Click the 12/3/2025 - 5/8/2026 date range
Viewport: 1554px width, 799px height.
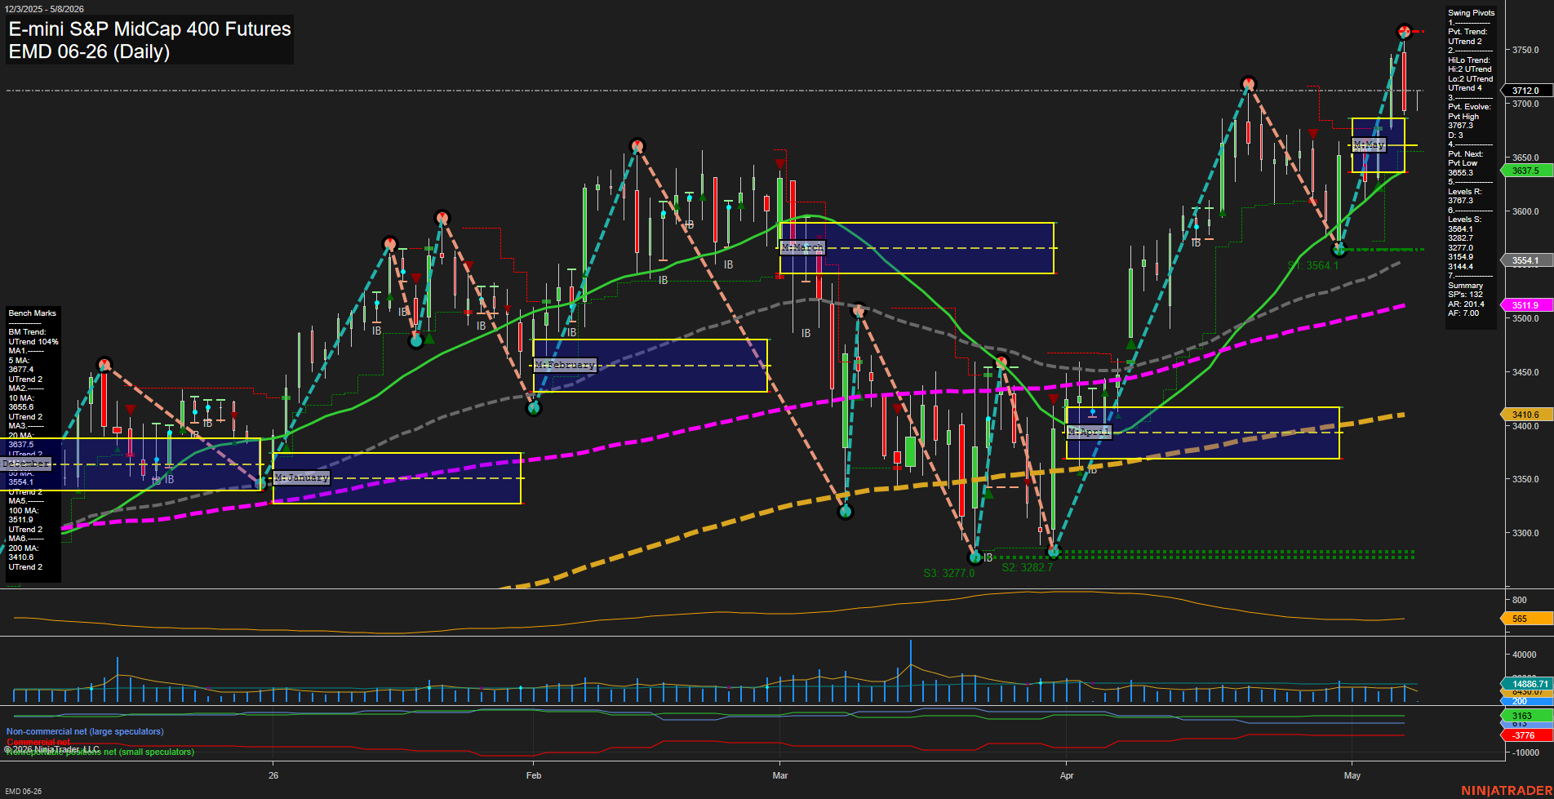(44, 9)
